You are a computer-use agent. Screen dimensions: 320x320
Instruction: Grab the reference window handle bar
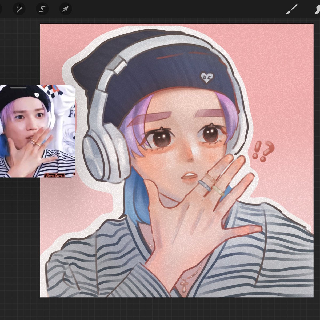[18, 87]
